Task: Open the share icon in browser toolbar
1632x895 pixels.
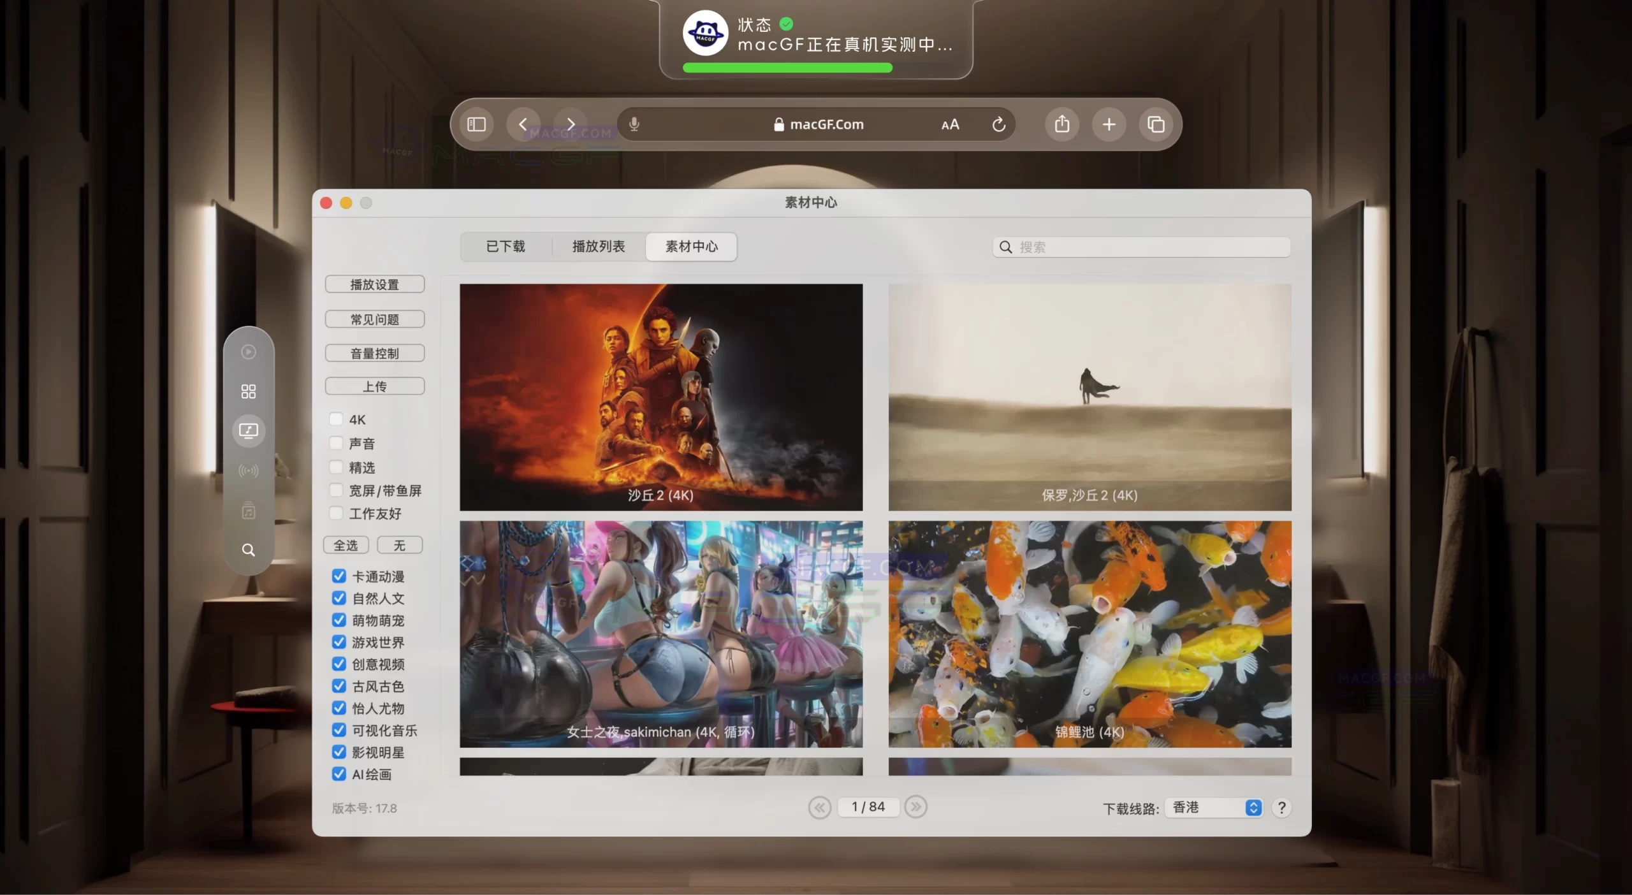Action: (x=1061, y=124)
